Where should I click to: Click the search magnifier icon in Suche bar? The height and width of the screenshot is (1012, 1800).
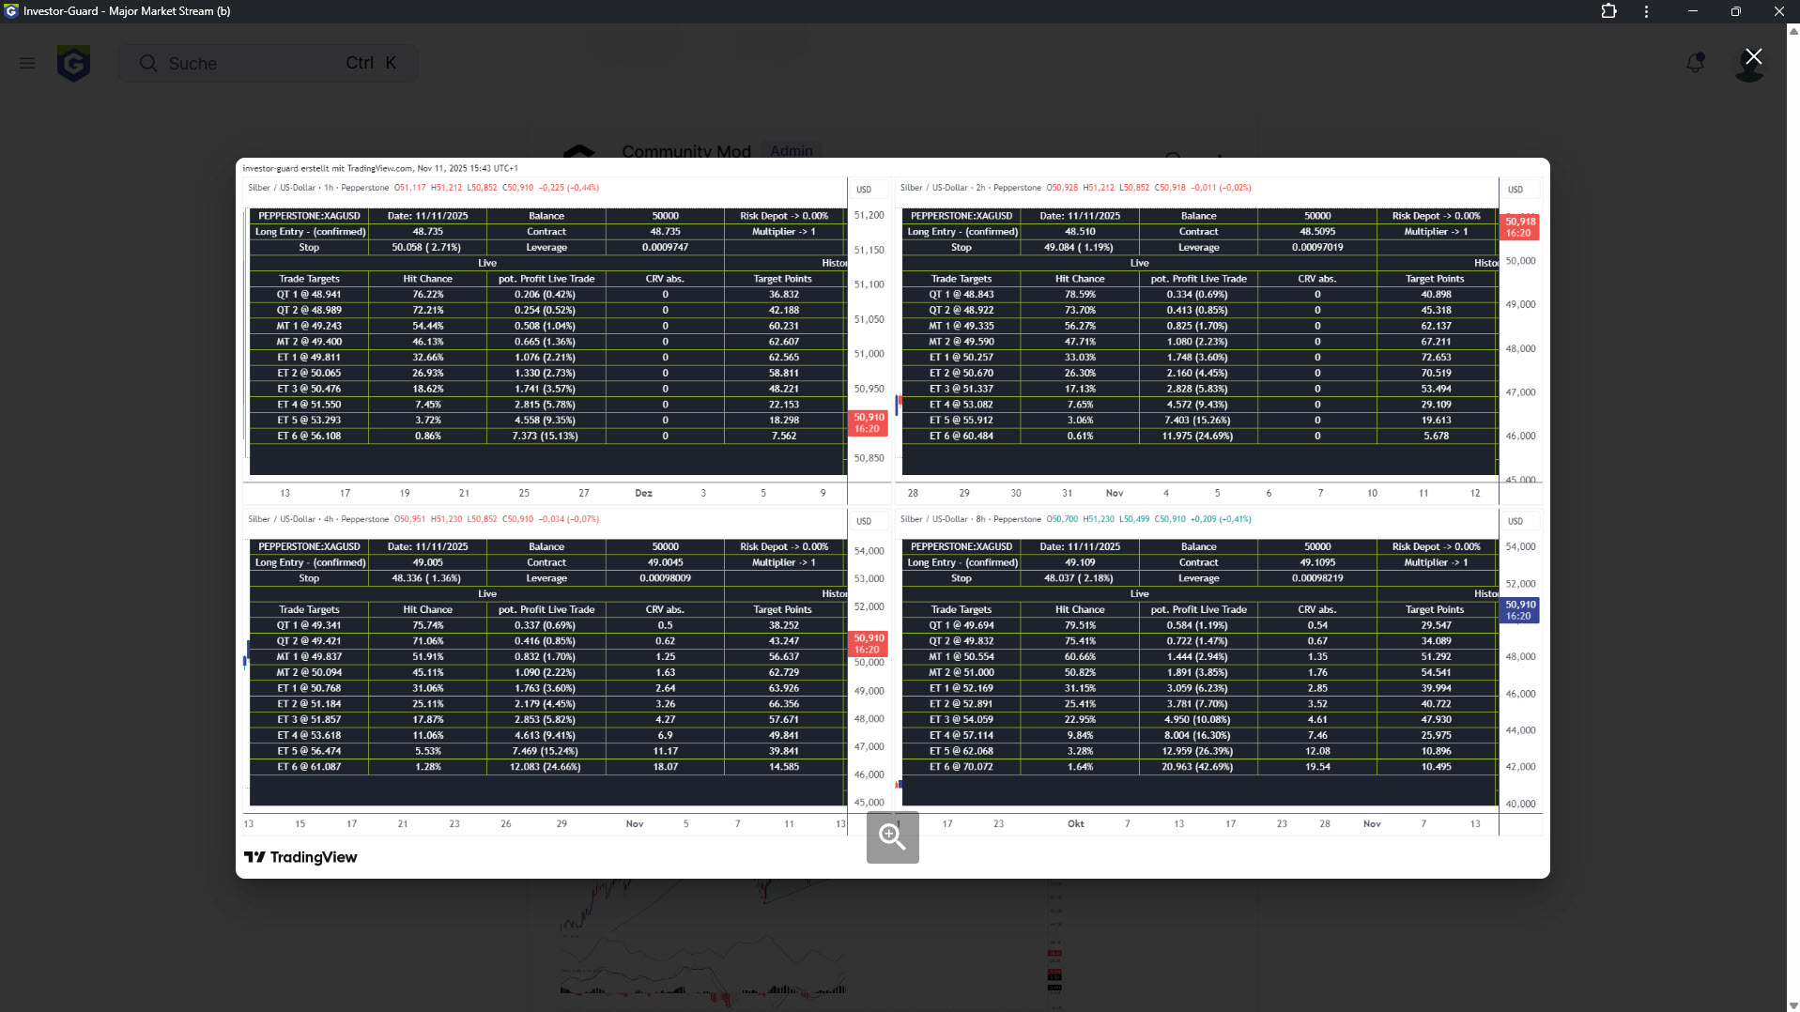pos(148,63)
